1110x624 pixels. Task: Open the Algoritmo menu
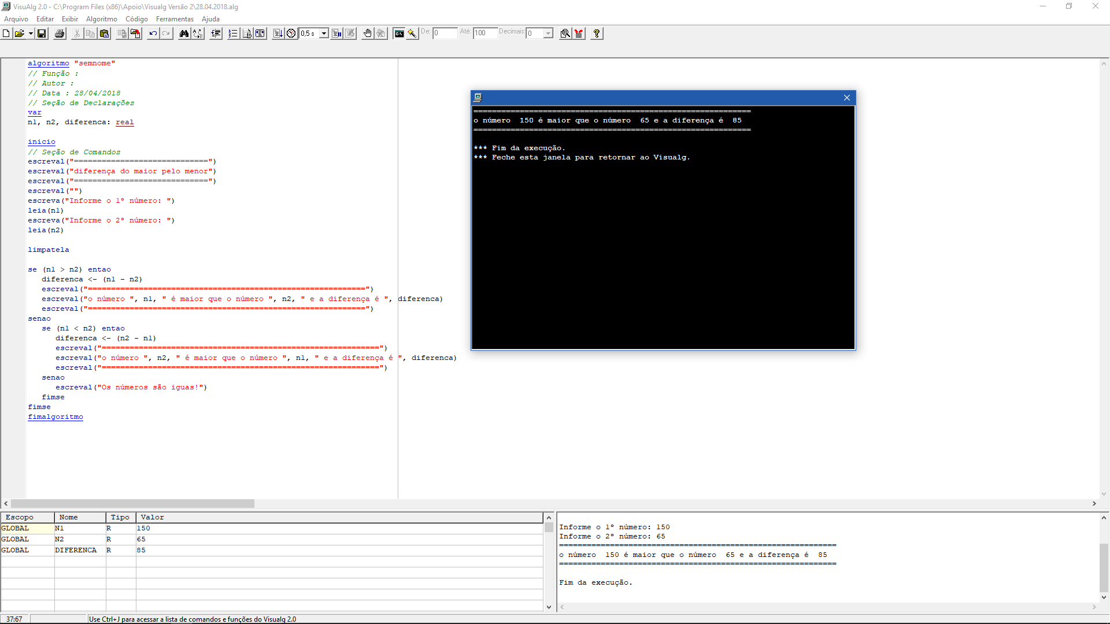click(102, 19)
